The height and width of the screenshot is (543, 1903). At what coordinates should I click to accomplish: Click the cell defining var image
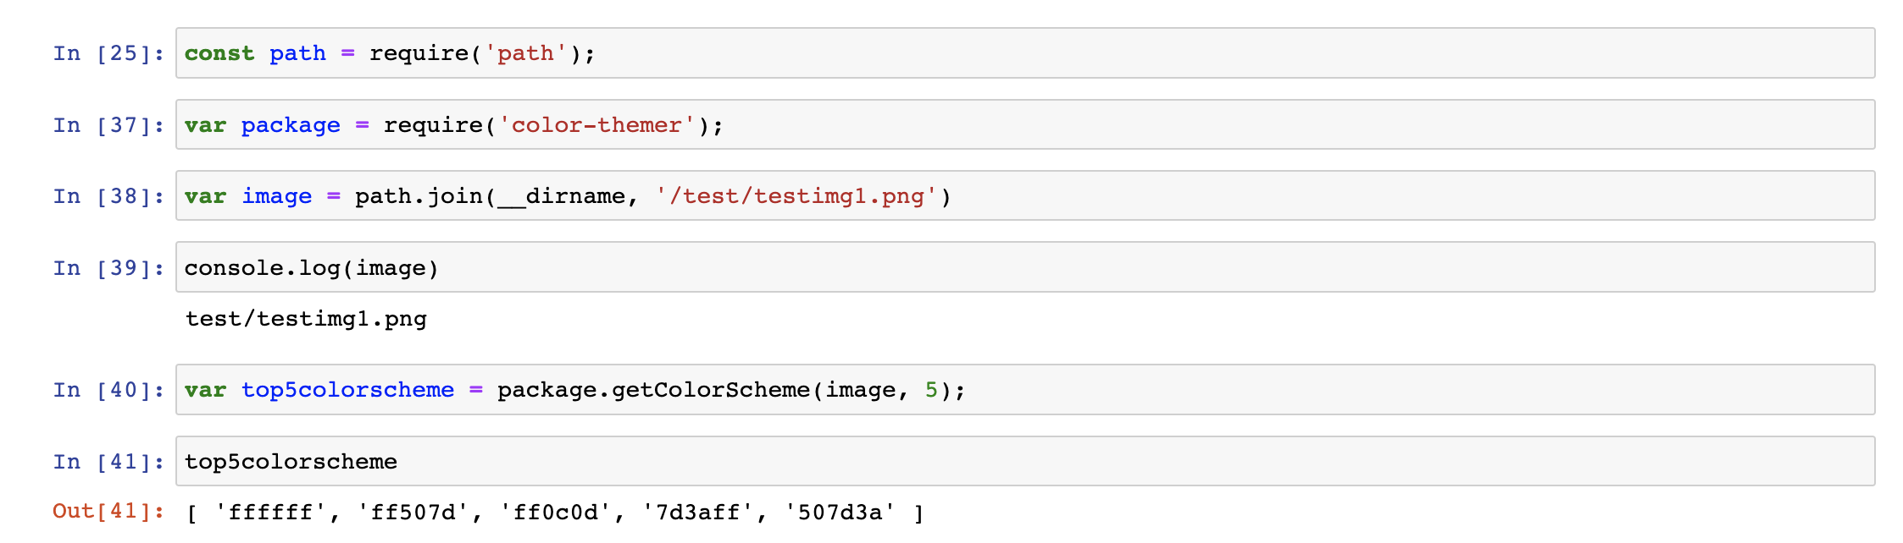[x=1025, y=195]
